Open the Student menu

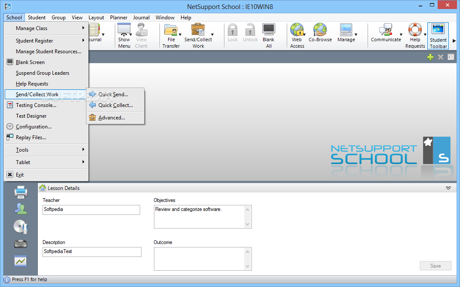pos(37,18)
